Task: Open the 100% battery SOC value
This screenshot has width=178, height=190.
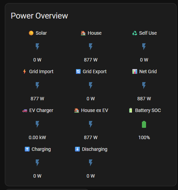Action: pos(144,137)
